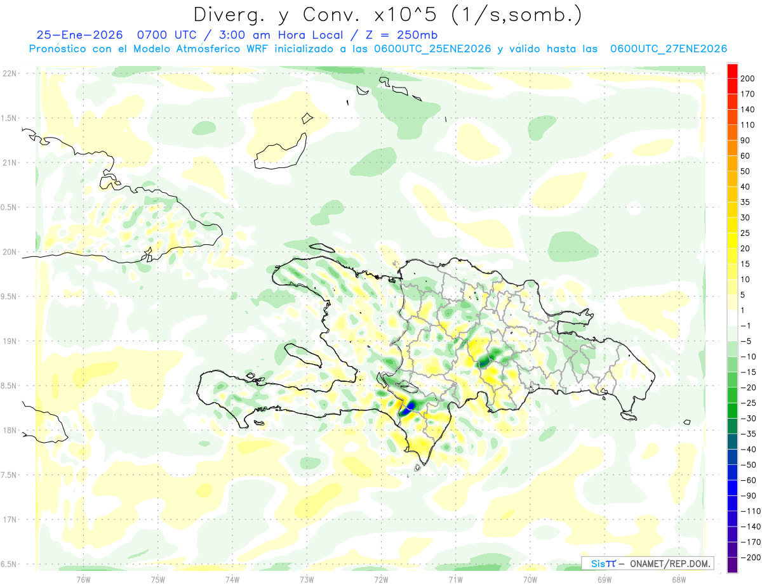762x588 pixels.
Task: Click the '90' color scale value
Action: [746, 140]
